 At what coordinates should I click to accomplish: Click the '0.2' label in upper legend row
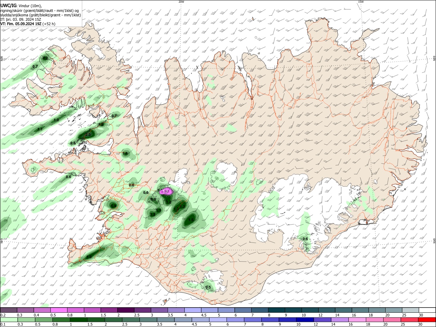pyautogui.click(x=3, y=315)
